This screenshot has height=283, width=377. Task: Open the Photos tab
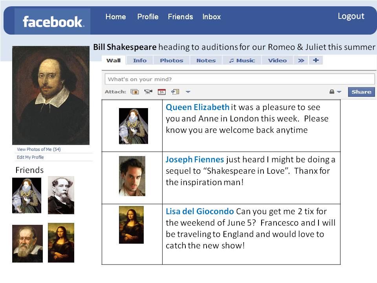[172, 61]
